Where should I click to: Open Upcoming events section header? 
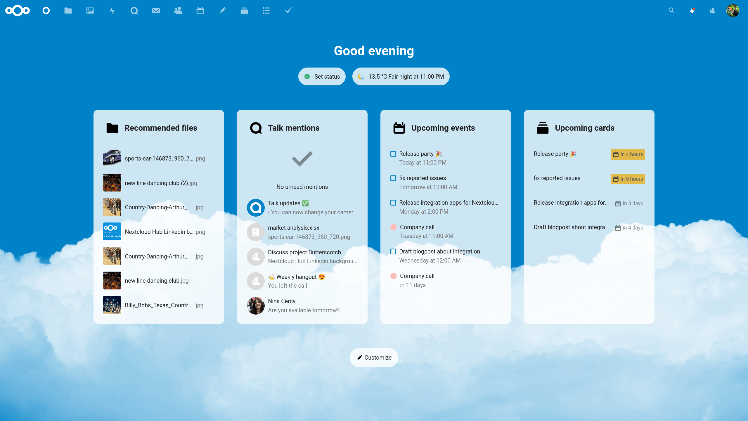(443, 127)
